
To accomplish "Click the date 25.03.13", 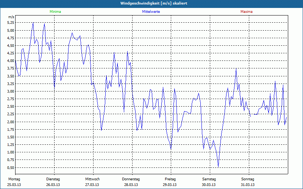I will click(14, 185).
